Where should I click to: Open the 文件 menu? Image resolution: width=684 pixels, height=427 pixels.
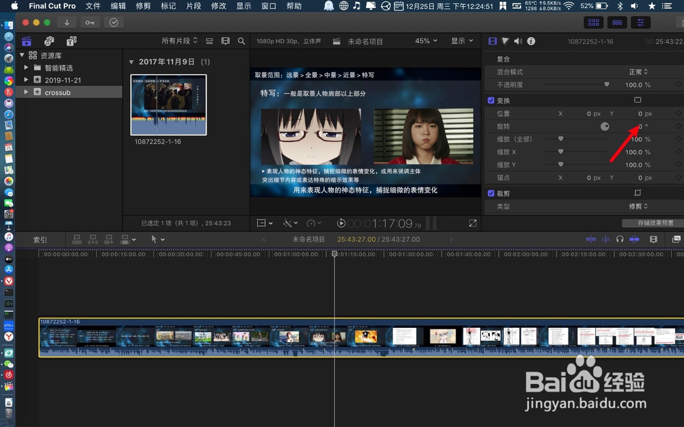point(93,5)
